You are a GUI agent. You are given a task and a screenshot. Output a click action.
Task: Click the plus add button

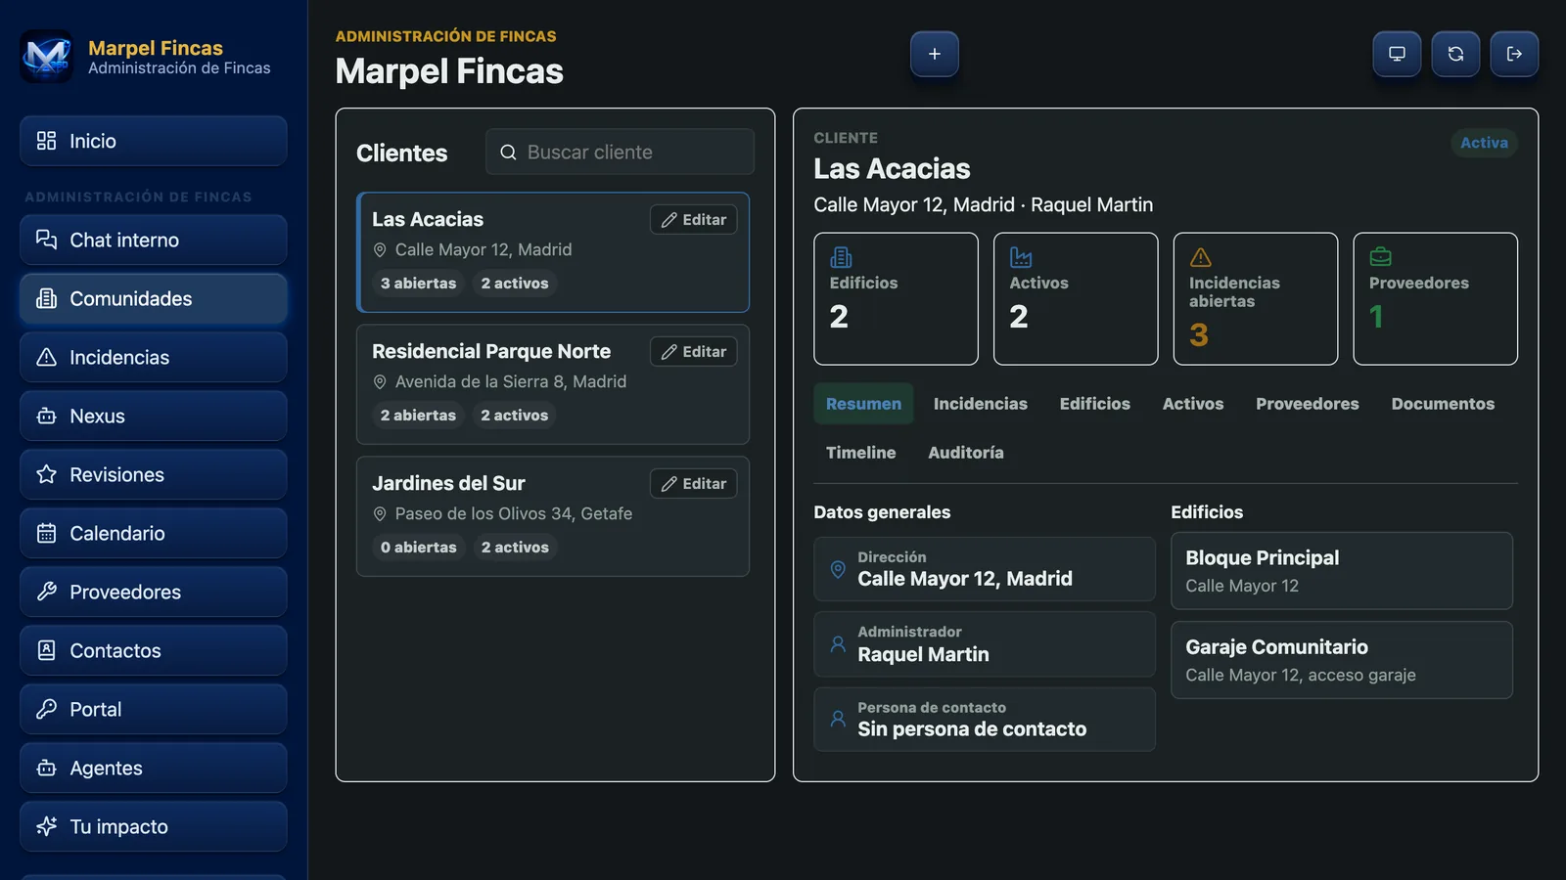(935, 54)
